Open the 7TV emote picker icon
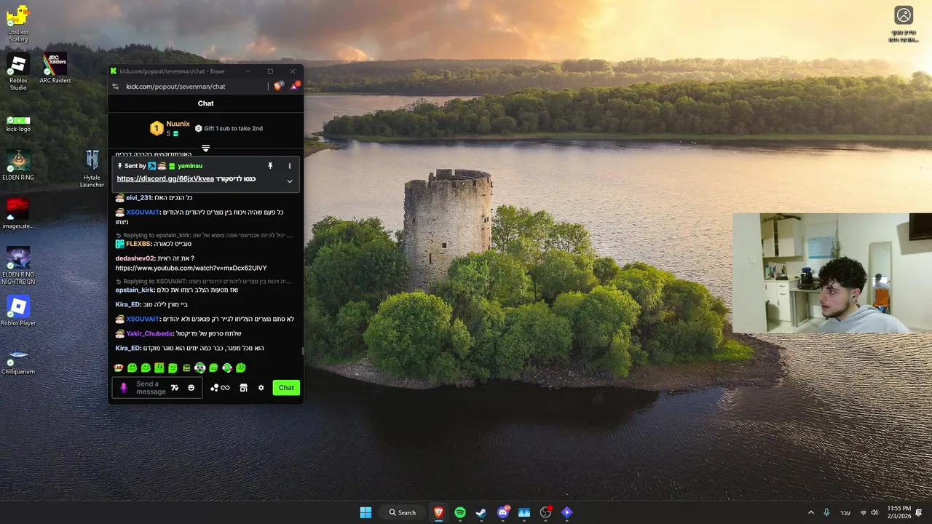Screen dimensions: 932x524 (x=175, y=388)
